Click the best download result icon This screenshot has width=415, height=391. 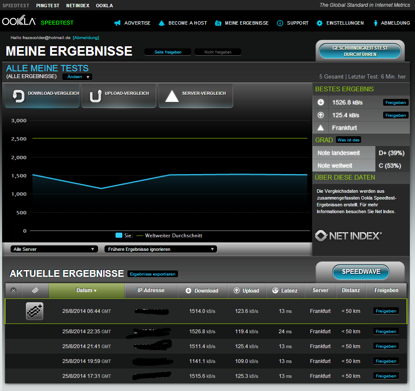(x=321, y=102)
